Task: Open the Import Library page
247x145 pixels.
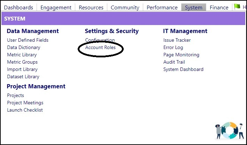Action: point(22,69)
